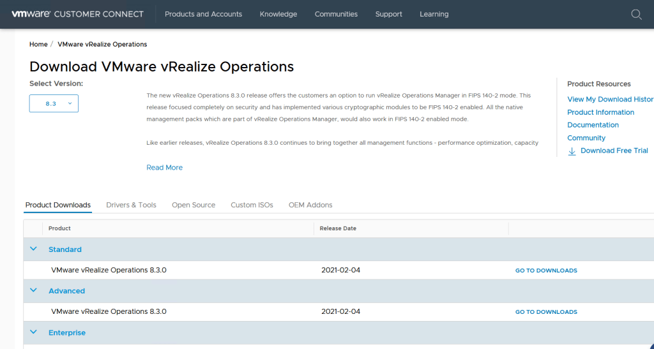
Task: Open the Product Information link
Action: click(x=600, y=112)
